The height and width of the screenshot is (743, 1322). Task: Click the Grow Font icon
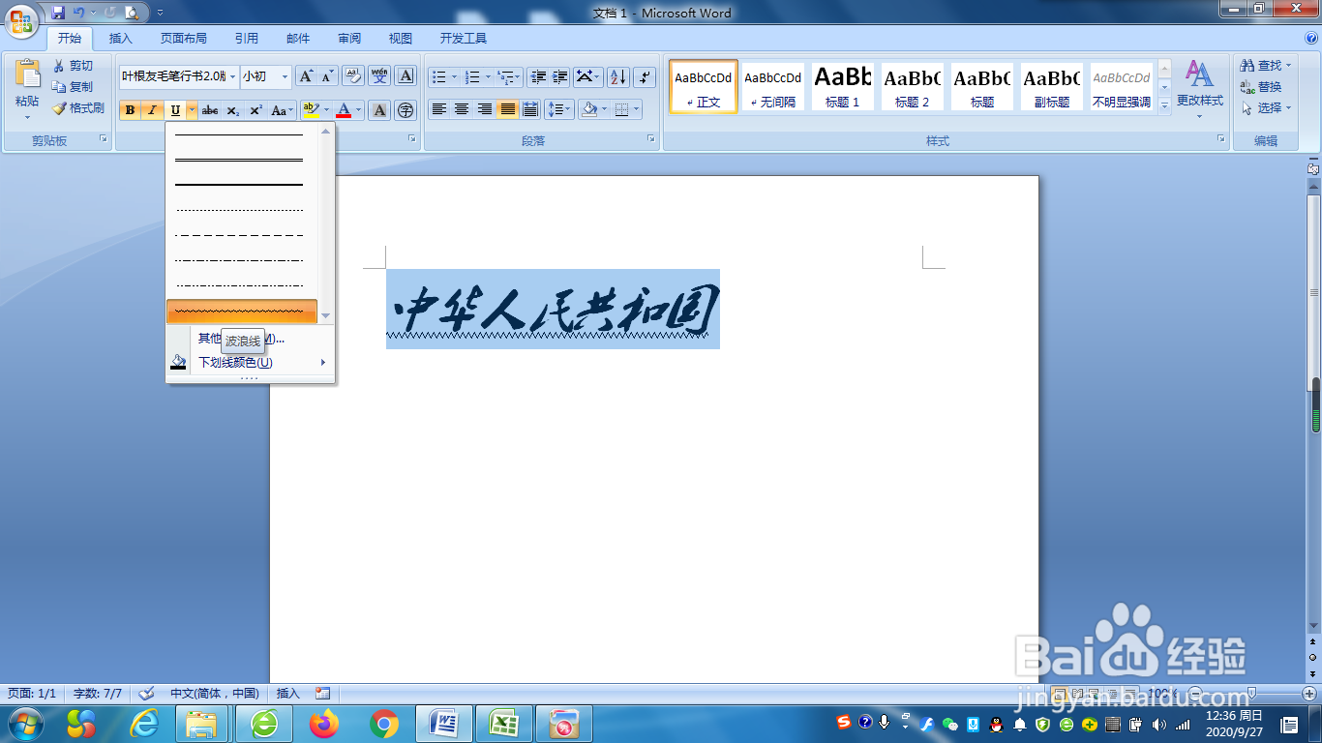click(305, 76)
